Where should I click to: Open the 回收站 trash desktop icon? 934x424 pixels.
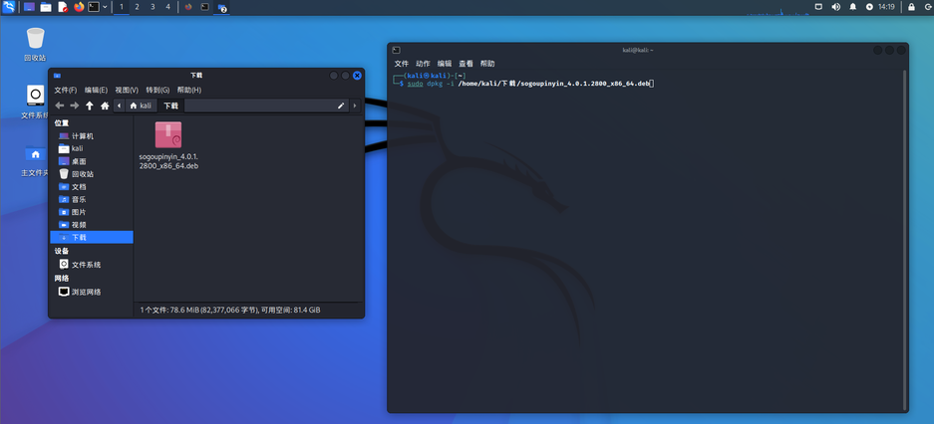(x=35, y=45)
